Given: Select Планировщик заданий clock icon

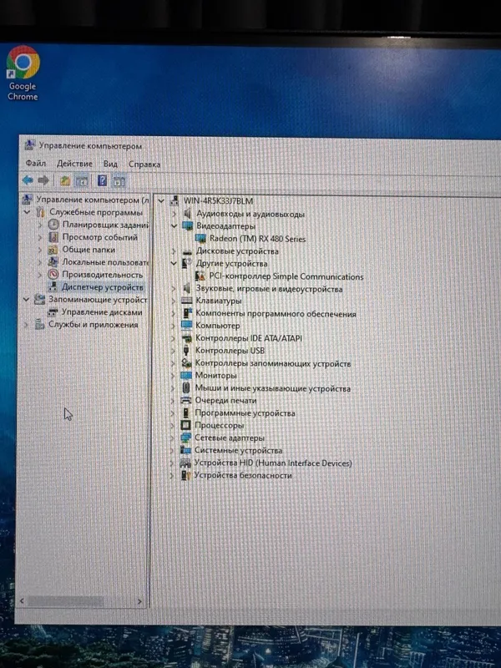Looking at the screenshot, I should click(53, 224).
